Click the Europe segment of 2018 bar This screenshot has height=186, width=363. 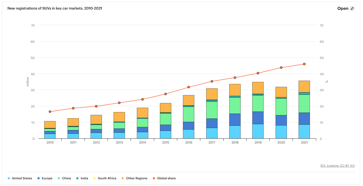[x=235, y=120]
